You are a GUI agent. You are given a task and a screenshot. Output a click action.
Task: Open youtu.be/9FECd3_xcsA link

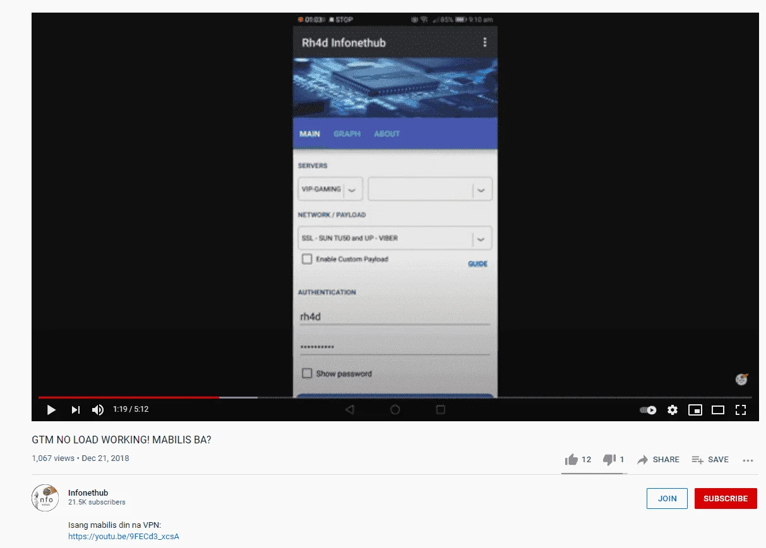click(124, 537)
